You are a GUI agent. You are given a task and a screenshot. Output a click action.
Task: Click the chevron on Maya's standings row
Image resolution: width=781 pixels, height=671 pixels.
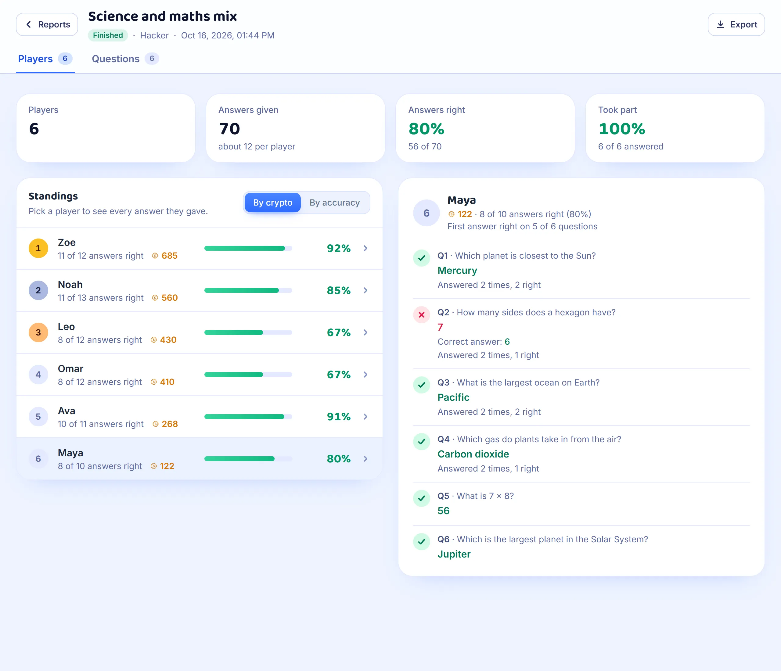point(365,459)
